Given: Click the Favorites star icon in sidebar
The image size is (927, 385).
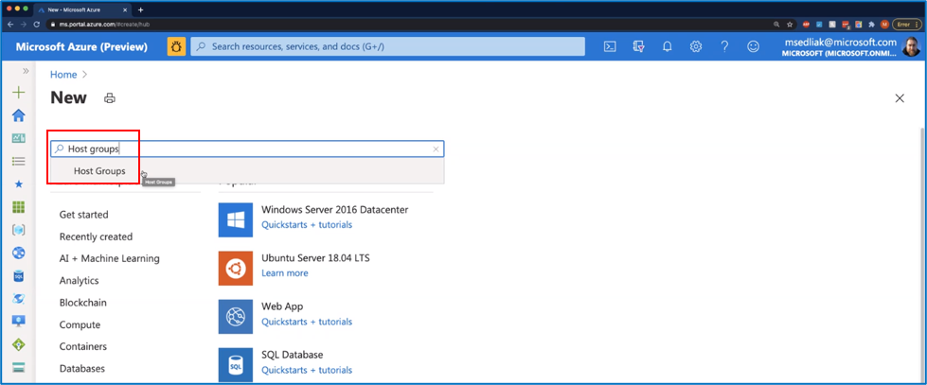Looking at the screenshot, I should click(x=19, y=184).
